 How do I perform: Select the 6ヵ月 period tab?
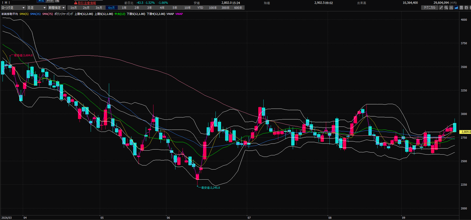111,7
